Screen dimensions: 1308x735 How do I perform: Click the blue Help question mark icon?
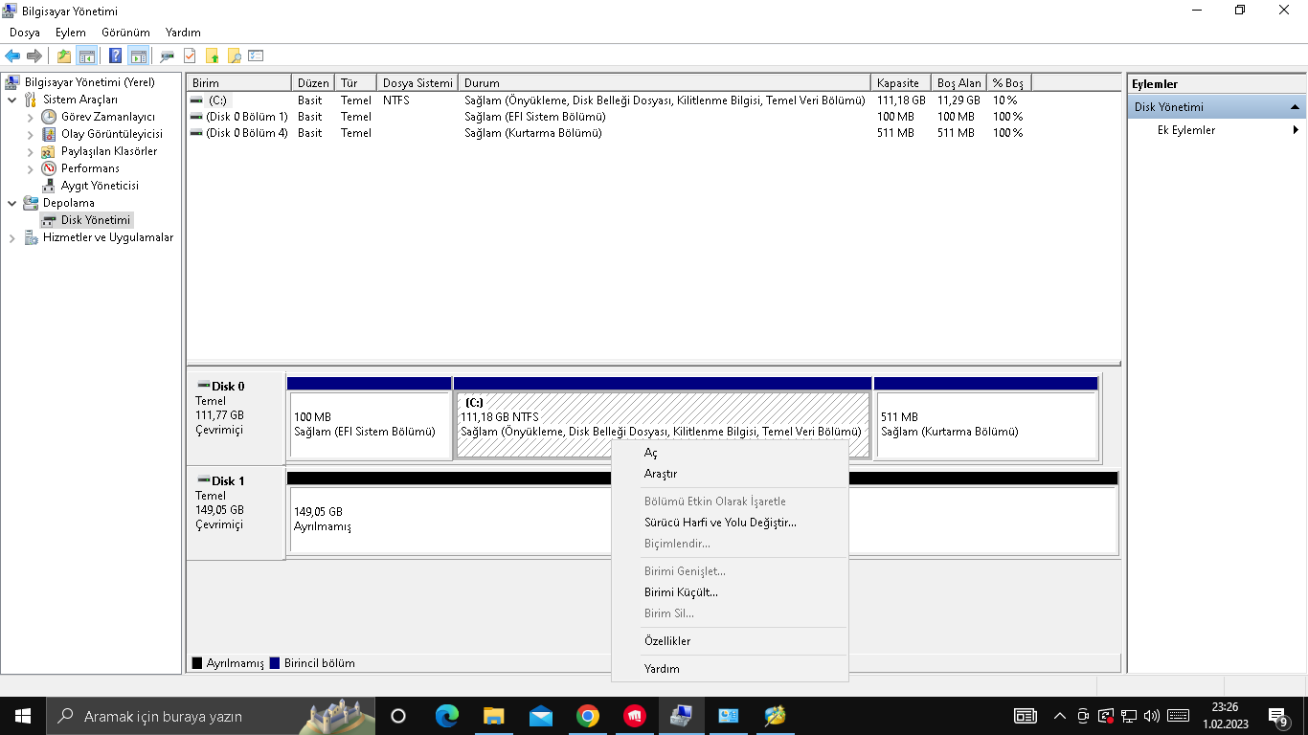pyautogui.click(x=116, y=56)
